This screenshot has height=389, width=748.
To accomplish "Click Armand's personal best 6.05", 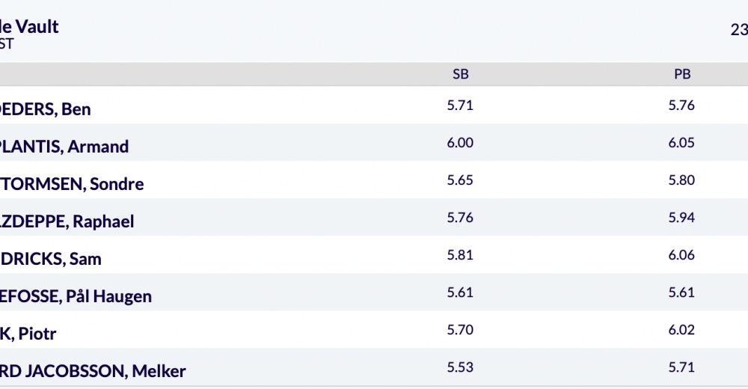I will tap(681, 143).
